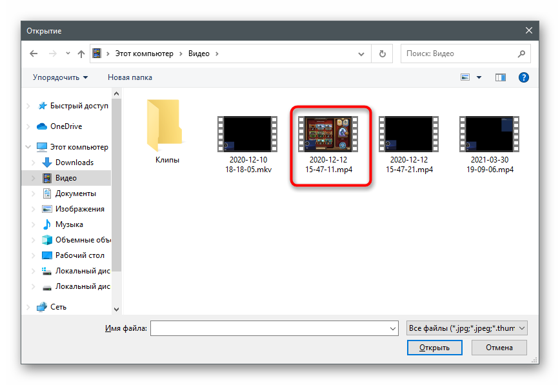Open the view options dropdown arrow
Image resolution: width=560 pixels, height=385 pixels.
coord(479,77)
